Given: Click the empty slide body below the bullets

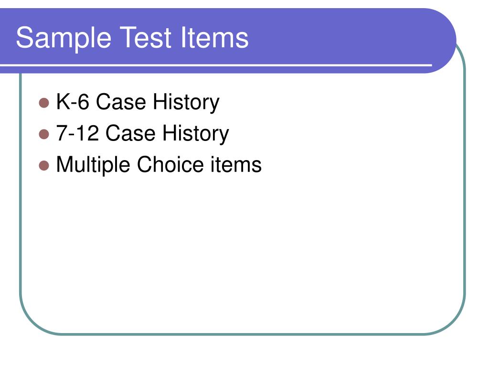Looking at the screenshot, I should click(242, 249).
